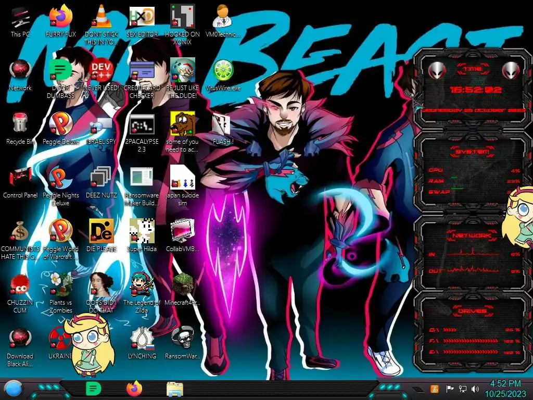Click the orange tray icon
533x400 pixels.
tap(435, 389)
